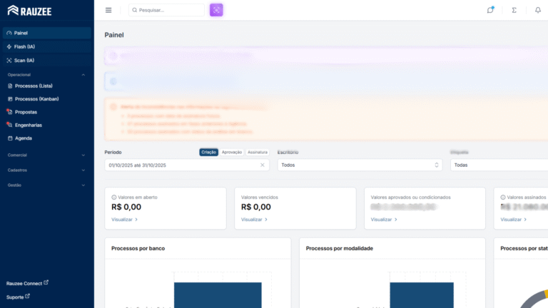Click the bar in Processos por banco chart
The image size is (548, 308).
coord(218,295)
